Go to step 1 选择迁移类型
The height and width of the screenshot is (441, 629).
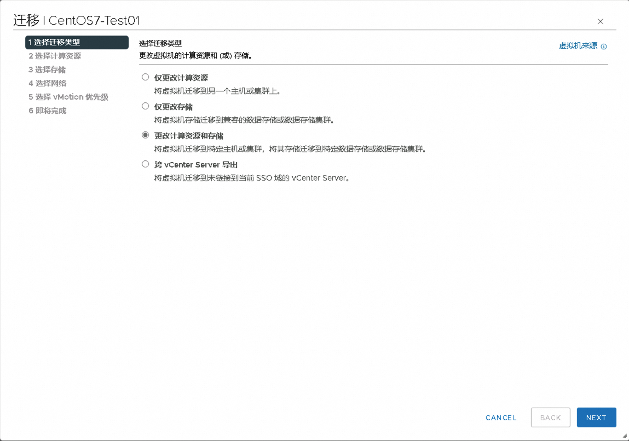pyautogui.click(x=77, y=42)
